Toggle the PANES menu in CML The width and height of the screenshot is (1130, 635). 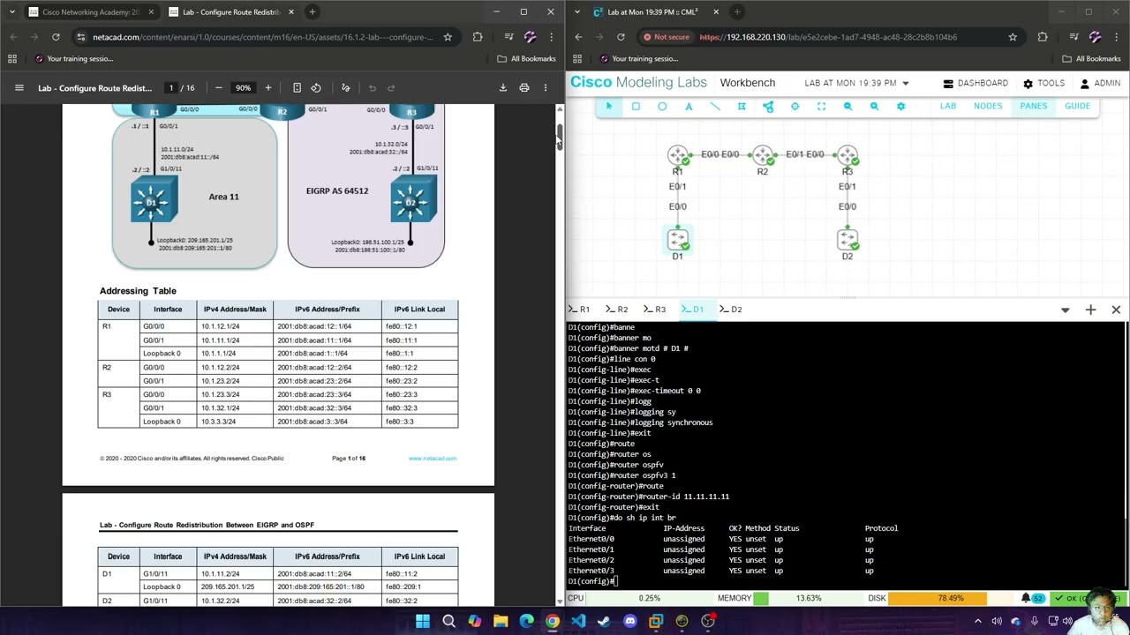(1033, 106)
